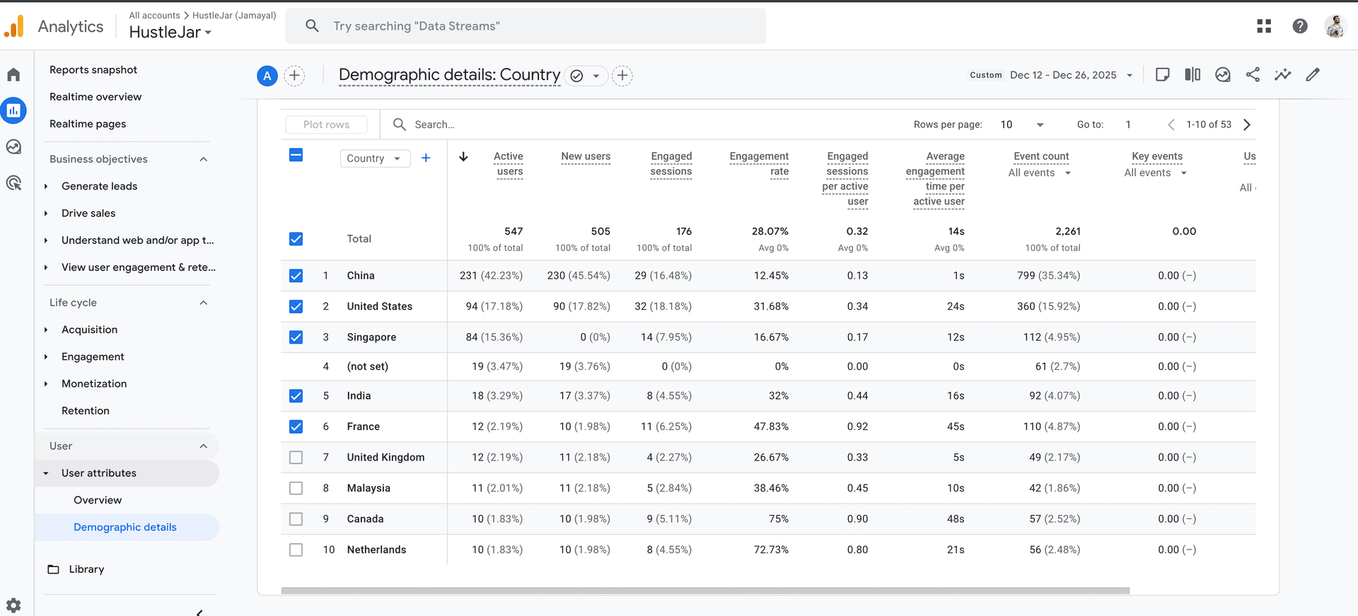Open the Country dimension dropdown
1358x616 pixels.
[374, 158]
